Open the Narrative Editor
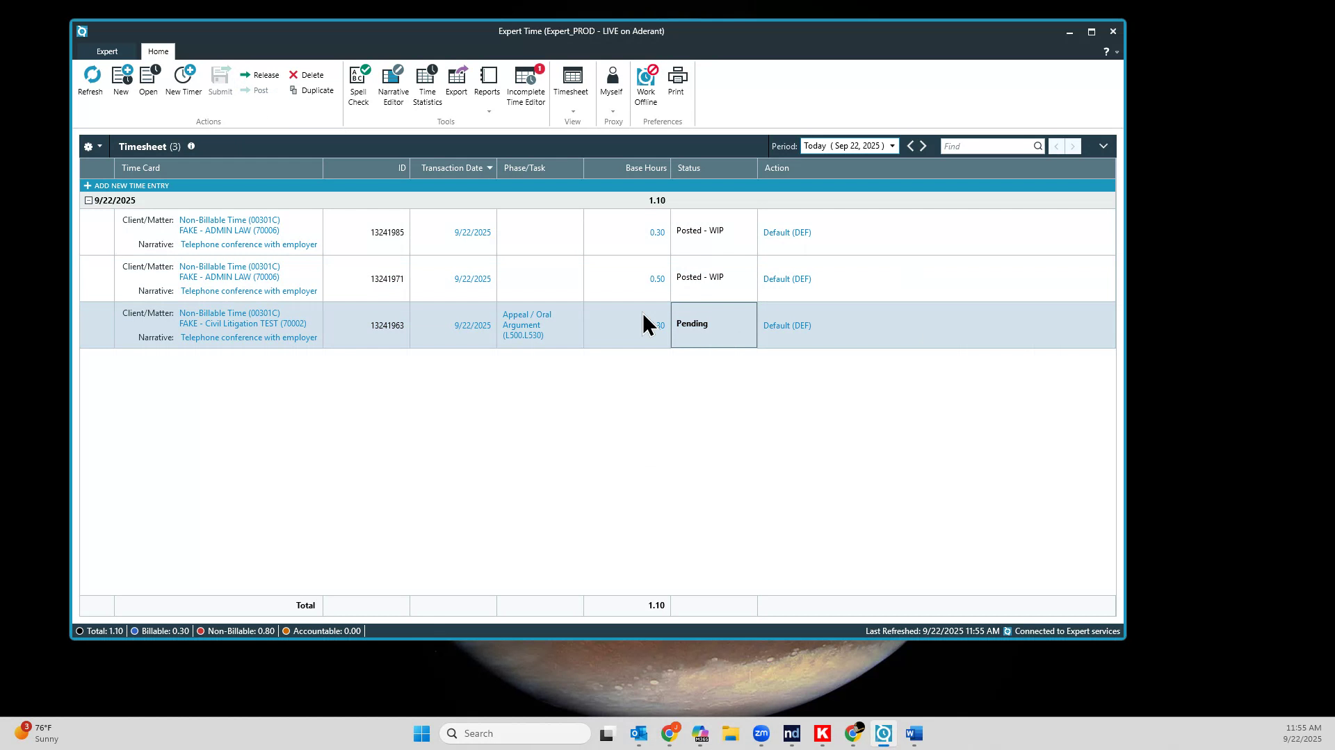The width and height of the screenshot is (1335, 750). coord(392,81)
